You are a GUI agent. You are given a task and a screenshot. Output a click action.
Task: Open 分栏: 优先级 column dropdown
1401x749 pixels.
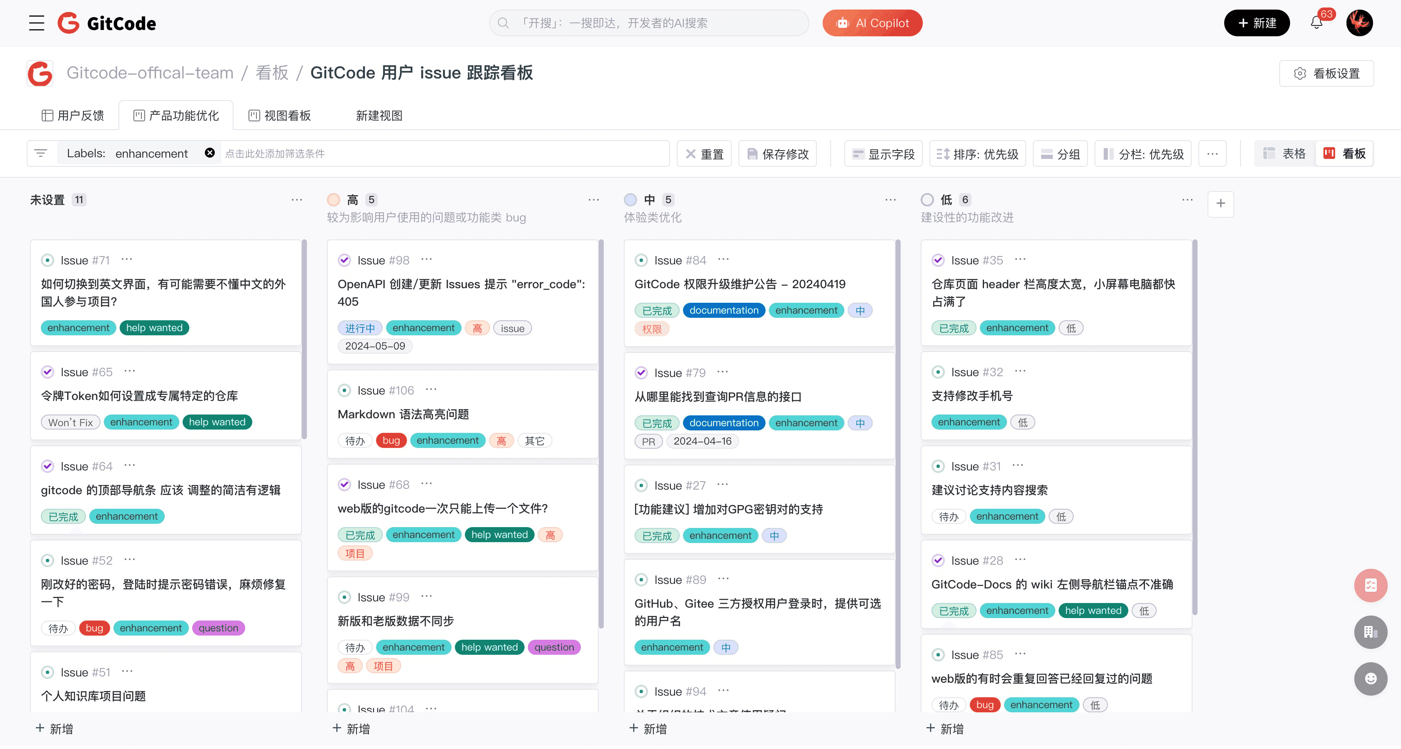point(1142,154)
